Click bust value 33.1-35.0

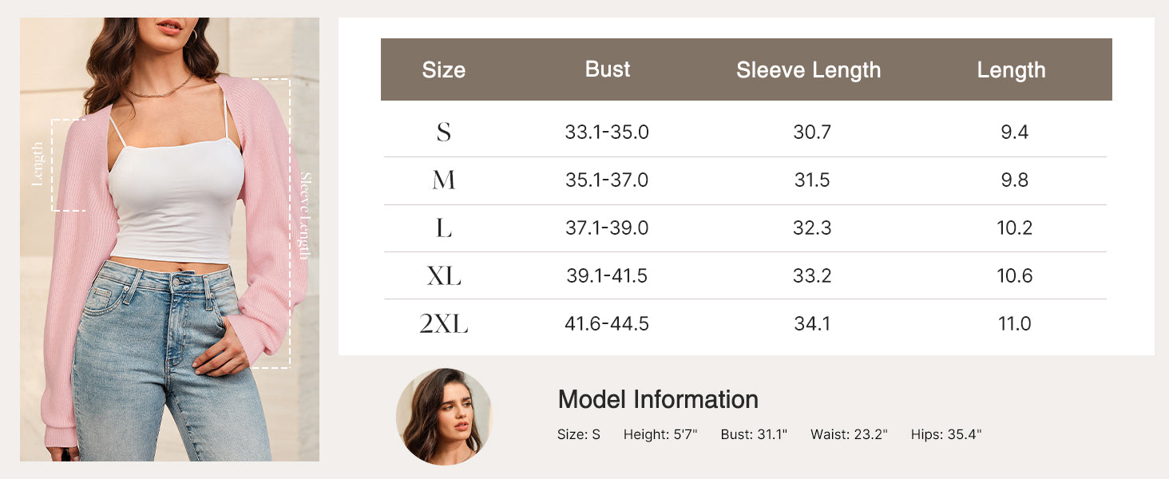607,132
